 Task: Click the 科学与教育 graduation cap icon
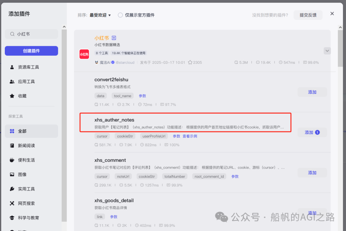coord(12,218)
